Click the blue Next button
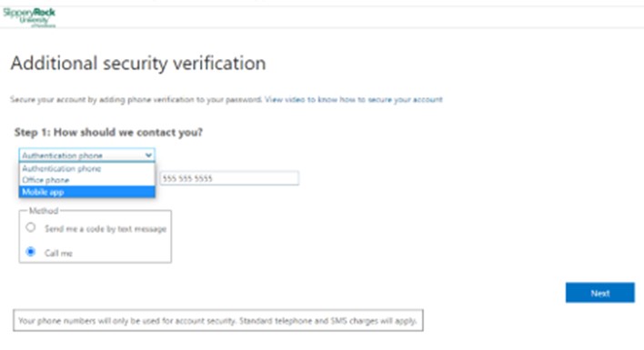The width and height of the screenshot is (644, 350). (600, 293)
